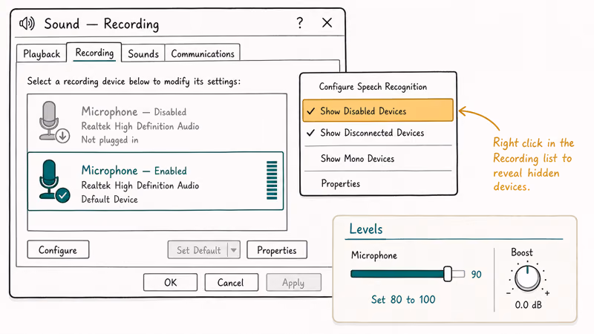The image size is (594, 334).
Task: Click the minus mark beside the Boost knob
Action: [x=509, y=293]
